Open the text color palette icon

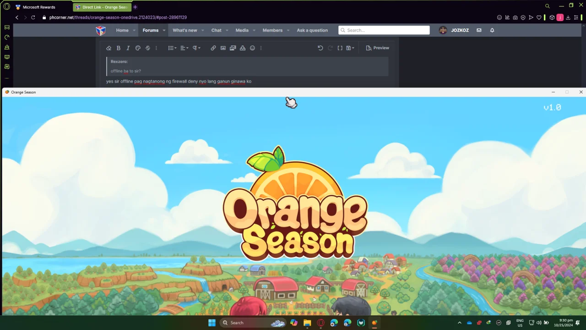coord(138,48)
